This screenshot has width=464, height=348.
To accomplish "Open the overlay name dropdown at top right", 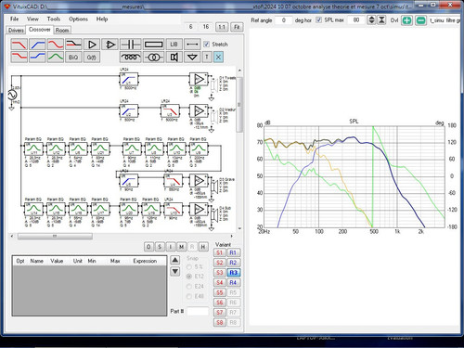I will point(445,20).
